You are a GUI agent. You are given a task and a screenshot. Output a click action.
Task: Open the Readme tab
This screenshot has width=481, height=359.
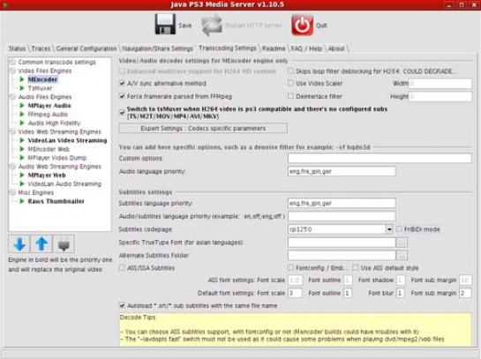274,49
